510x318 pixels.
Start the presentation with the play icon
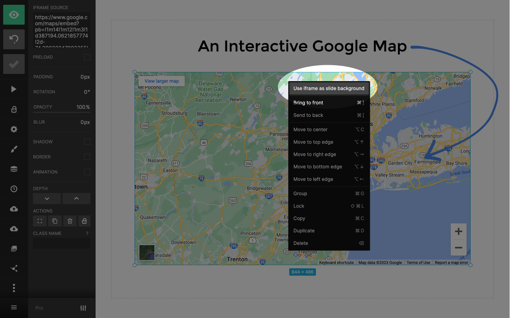tap(14, 89)
